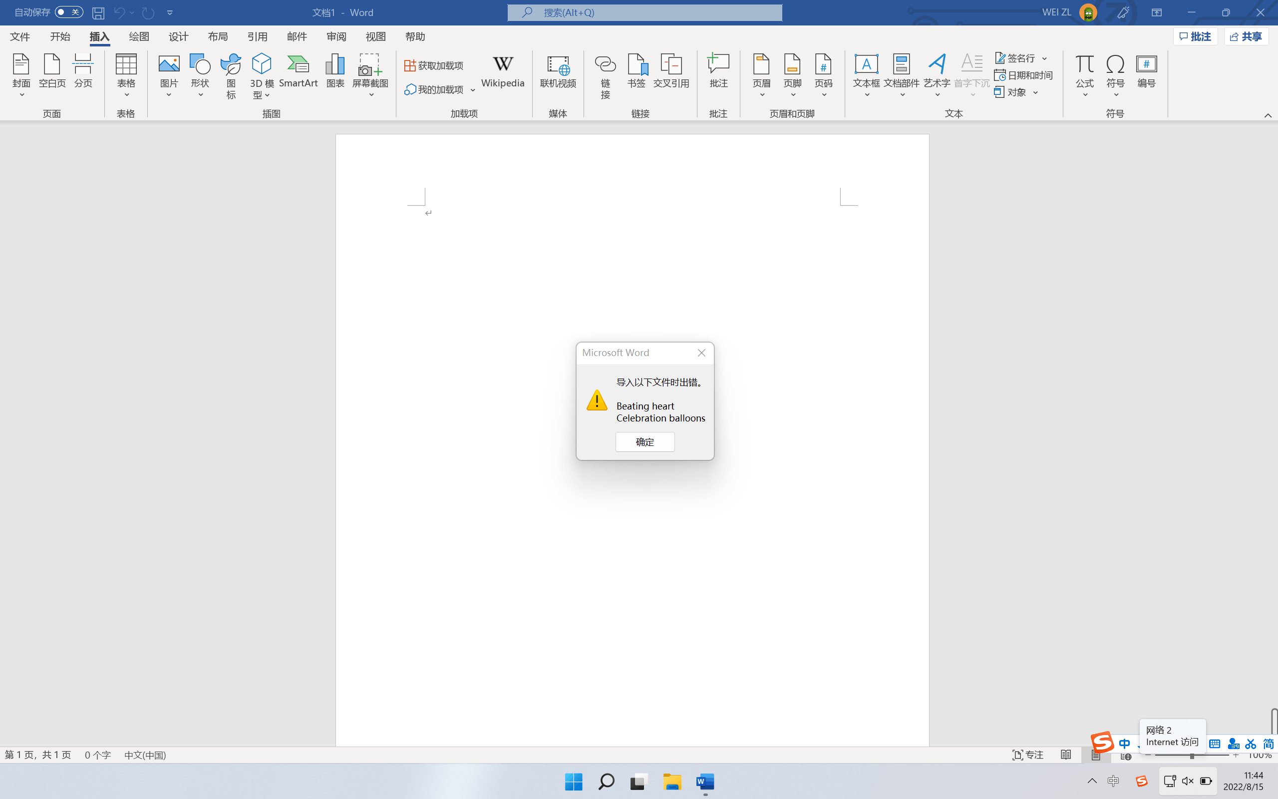
Task: Toggle the AutoSave (自动保存) switch
Action: (x=69, y=12)
